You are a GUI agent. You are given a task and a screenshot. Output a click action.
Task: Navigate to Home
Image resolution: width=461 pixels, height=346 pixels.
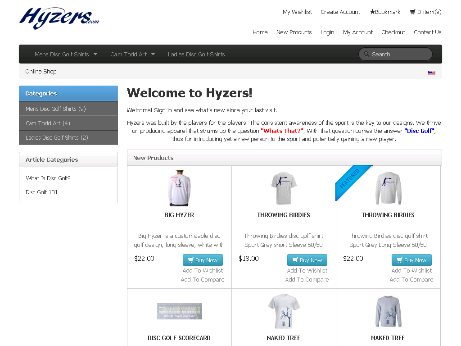260,32
